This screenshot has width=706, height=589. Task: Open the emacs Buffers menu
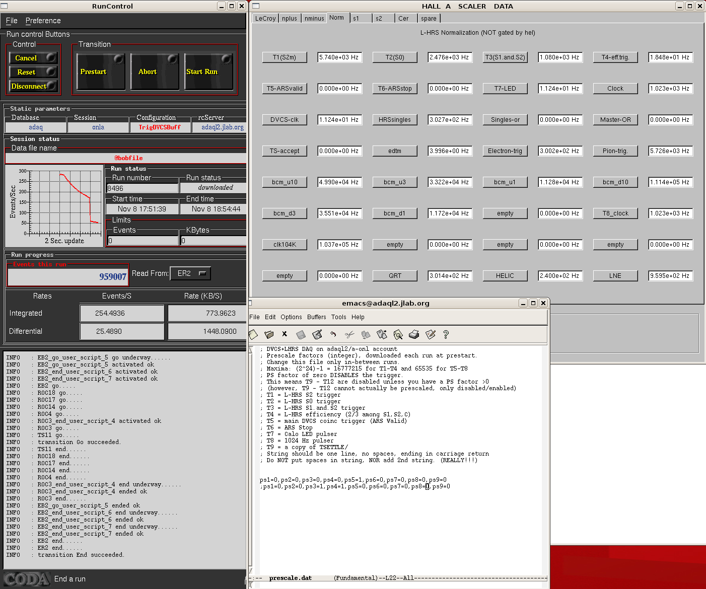317,317
